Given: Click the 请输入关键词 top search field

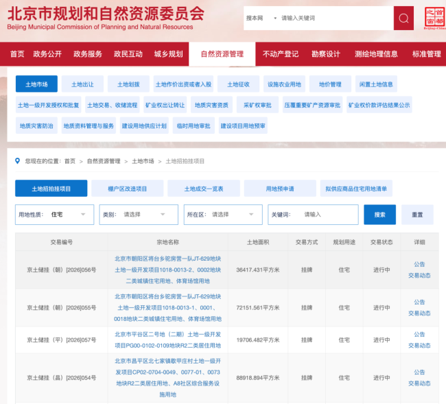Looking at the screenshot, I should click(x=336, y=19).
